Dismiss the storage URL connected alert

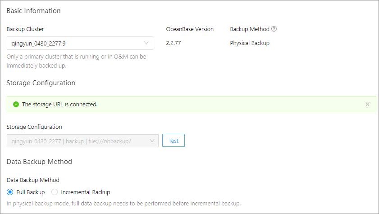pos(367,104)
